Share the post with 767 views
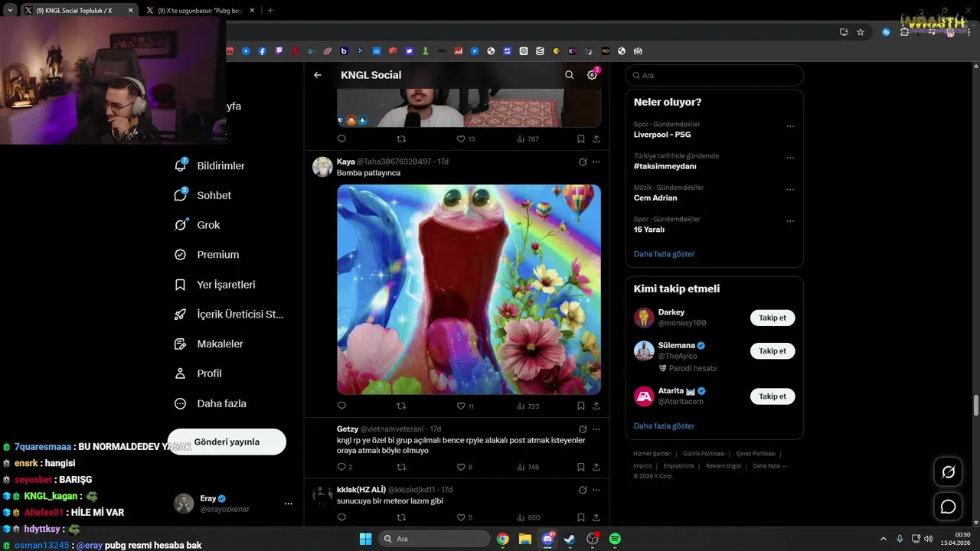 coord(596,139)
